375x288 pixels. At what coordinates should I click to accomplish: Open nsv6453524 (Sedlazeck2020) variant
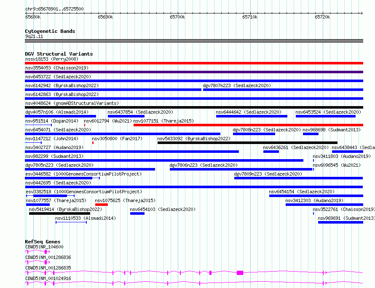[328, 112]
